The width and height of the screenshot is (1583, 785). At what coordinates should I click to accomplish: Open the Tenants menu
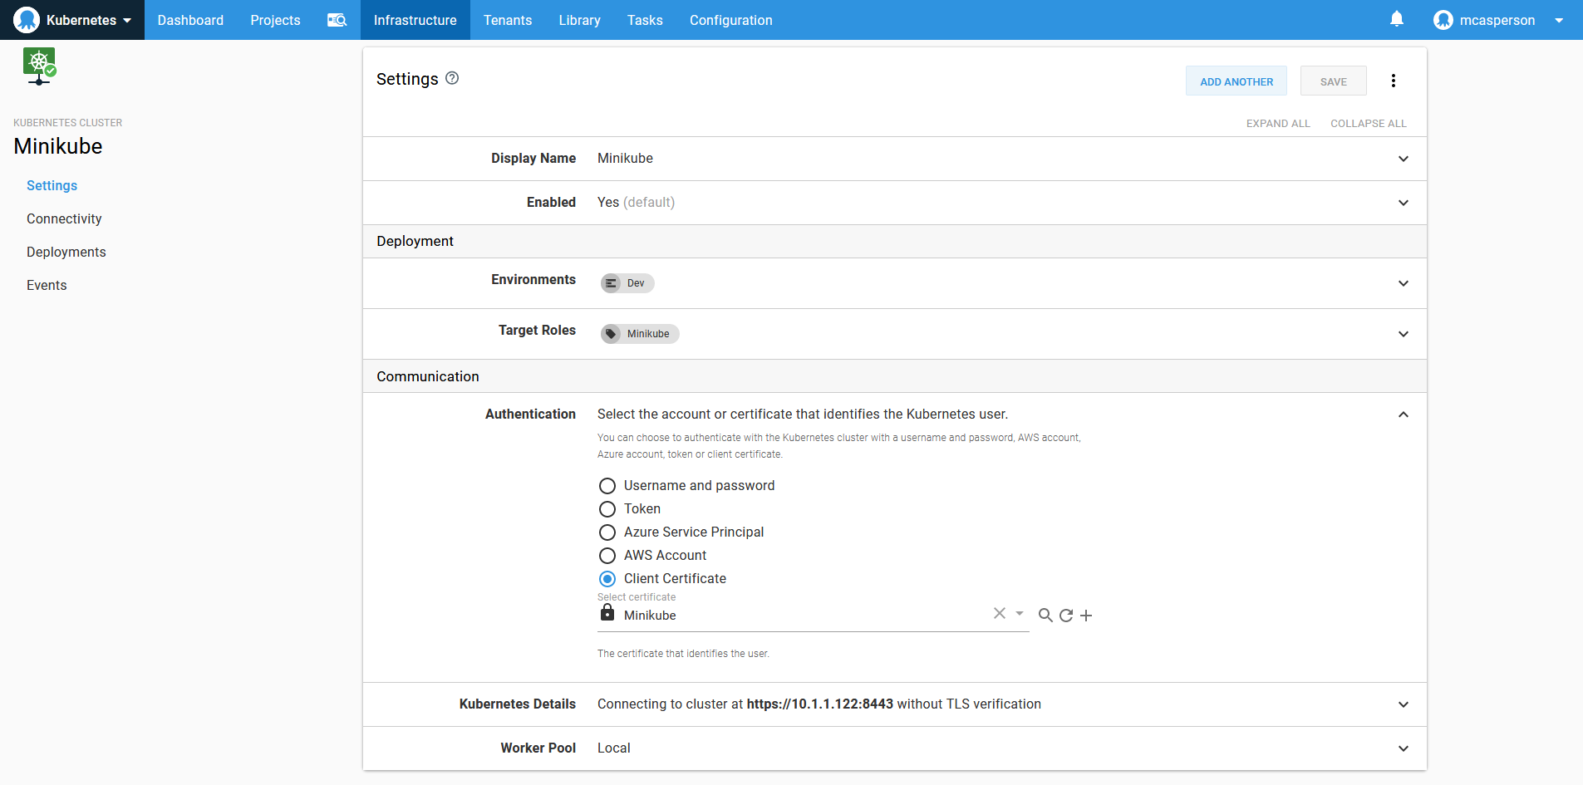[507, 20]
